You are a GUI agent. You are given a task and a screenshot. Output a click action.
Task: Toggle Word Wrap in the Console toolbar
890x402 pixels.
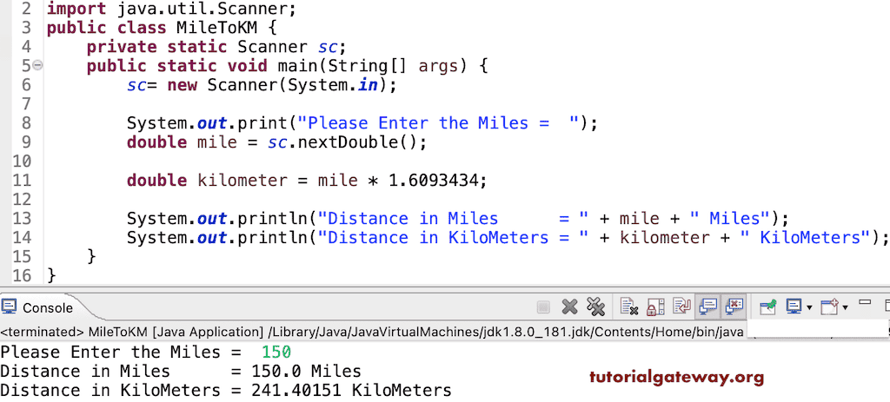pos(681,306)
